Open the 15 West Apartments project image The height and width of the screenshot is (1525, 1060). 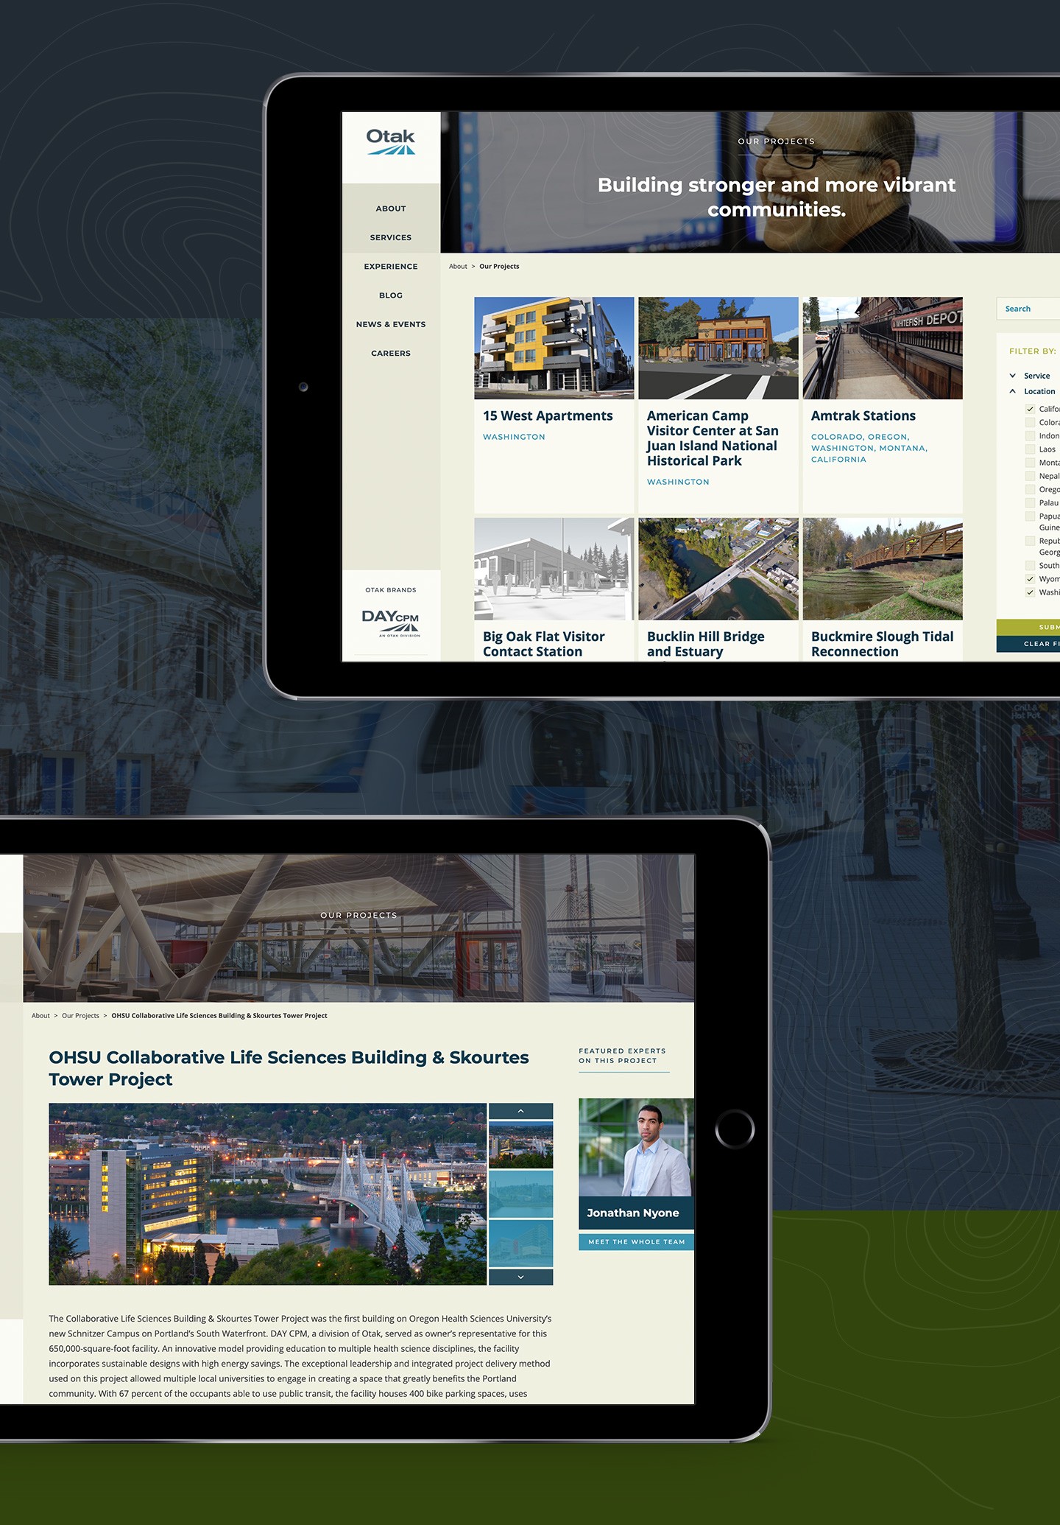point(554,348)
